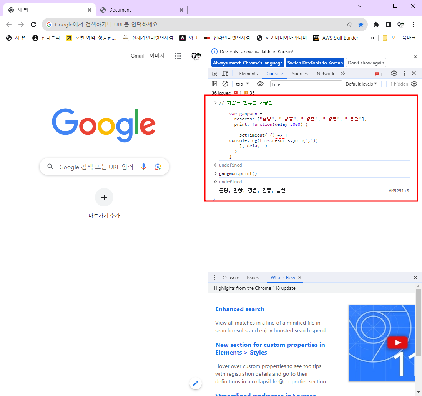The image size is (422, 396).
Task: Switch to Console tab
Action: 274,74
